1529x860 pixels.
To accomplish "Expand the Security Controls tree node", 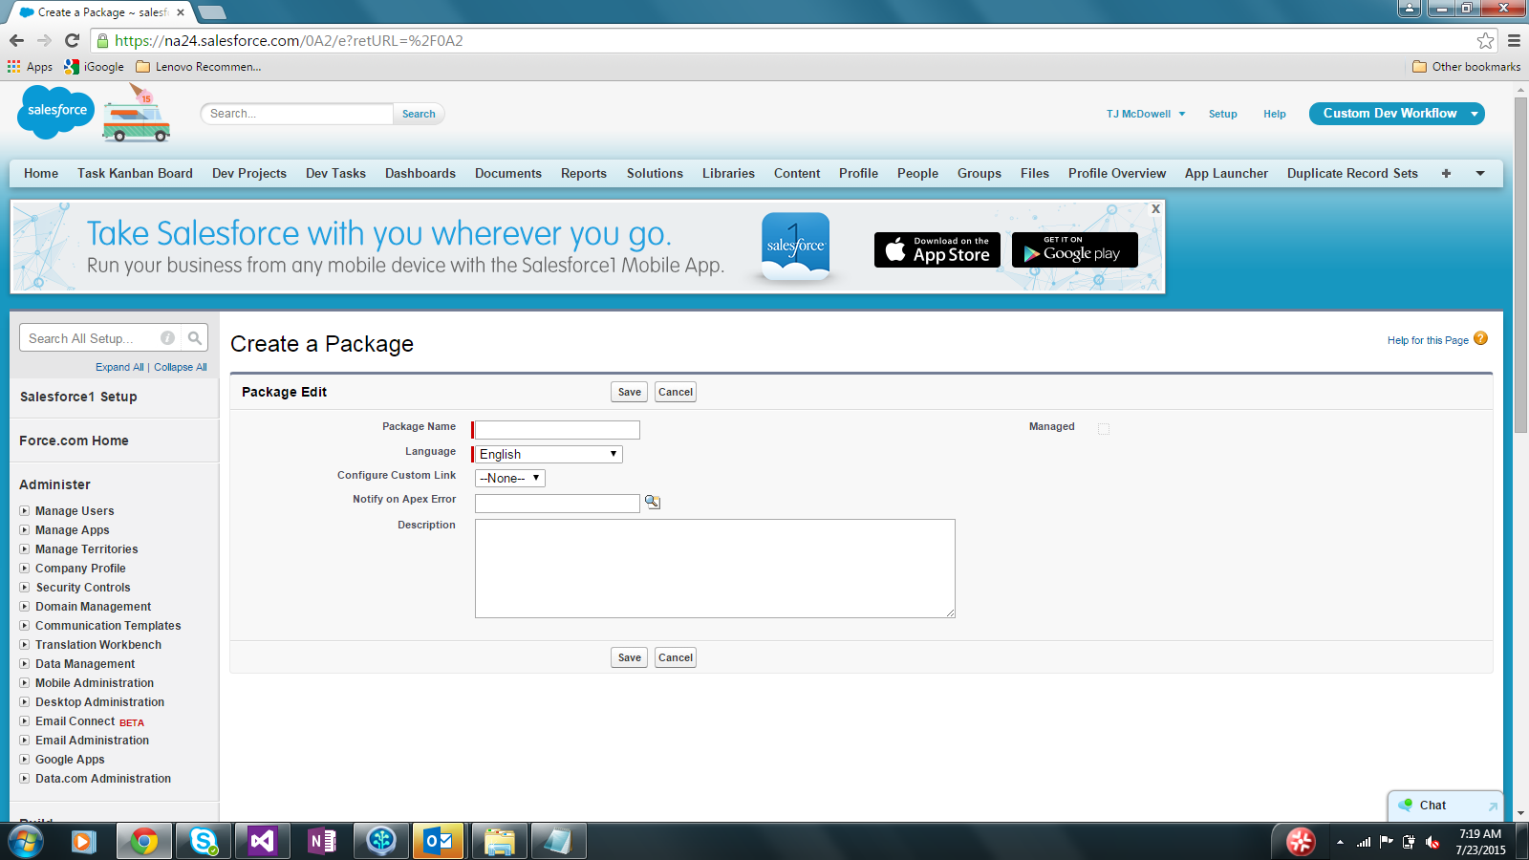I will pos(25,588).
